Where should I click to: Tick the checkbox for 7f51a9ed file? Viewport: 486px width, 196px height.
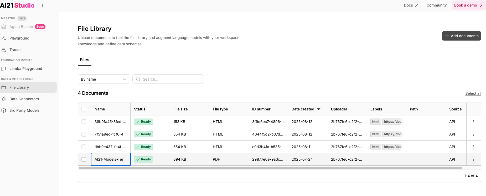(84, 134)
